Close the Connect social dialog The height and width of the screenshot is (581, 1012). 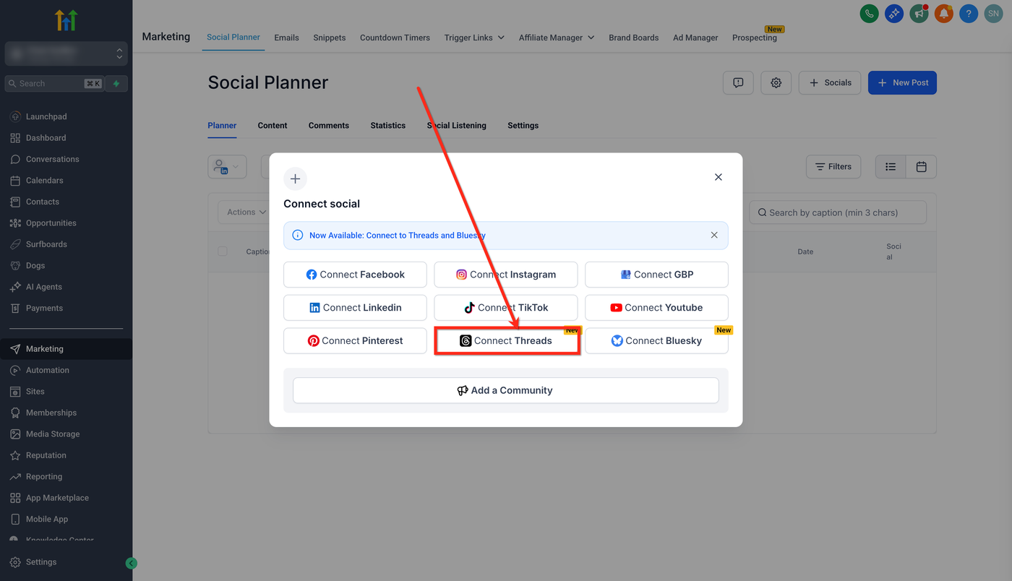(719, 177)
